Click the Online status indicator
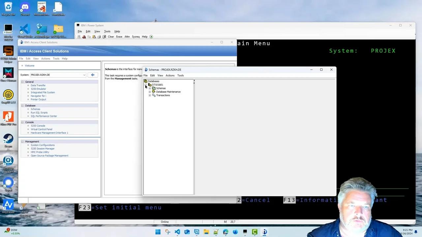 (165, 222)
